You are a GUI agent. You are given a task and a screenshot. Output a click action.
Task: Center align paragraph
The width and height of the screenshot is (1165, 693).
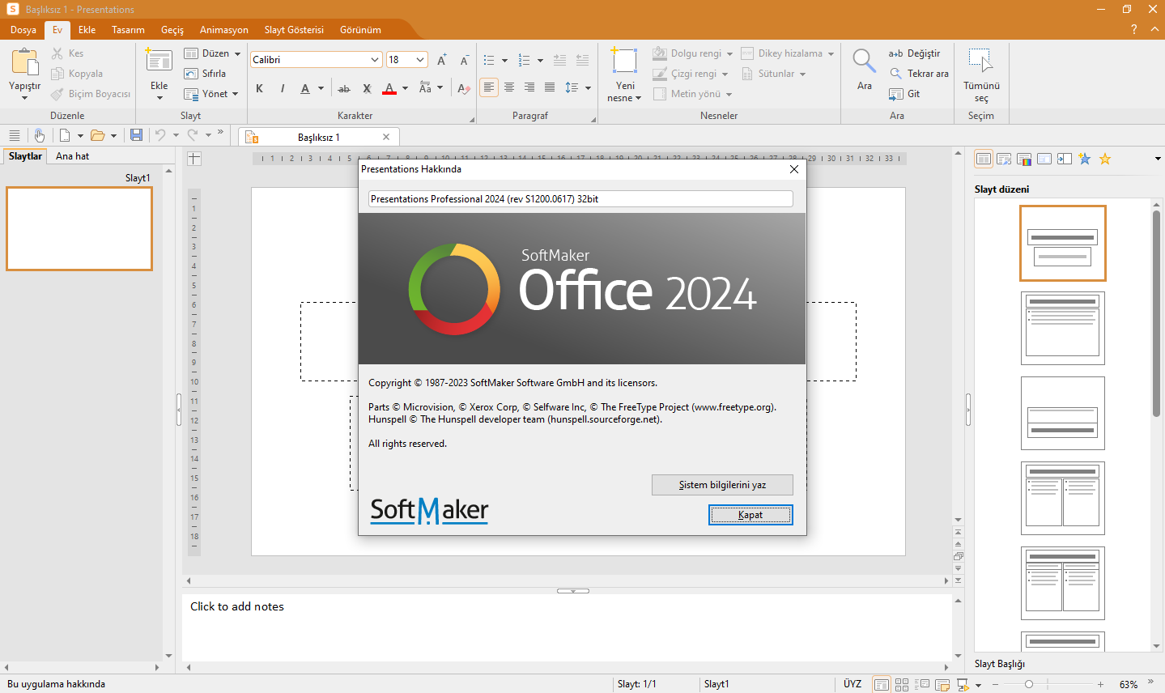point(509,87)
